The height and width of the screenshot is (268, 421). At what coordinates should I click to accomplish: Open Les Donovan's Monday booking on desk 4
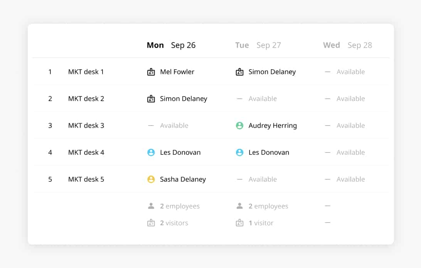(x=180, y=152)
